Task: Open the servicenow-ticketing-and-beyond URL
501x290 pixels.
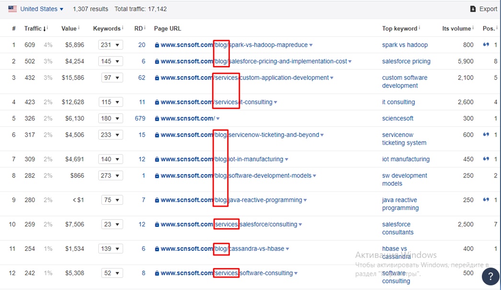Action: click(240, 135)
